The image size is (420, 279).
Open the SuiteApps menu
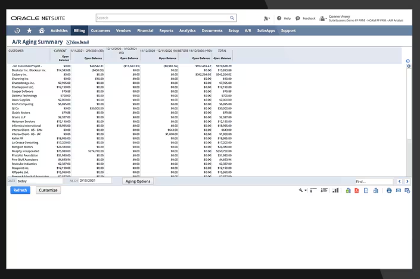pyautogui.click(x=266, y=30)
